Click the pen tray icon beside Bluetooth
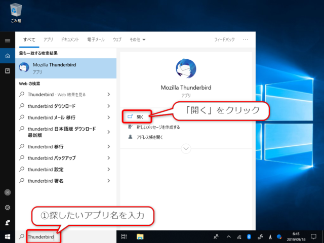Image resolution: width=324 pixels, height=243 pixels. (260, 236)
